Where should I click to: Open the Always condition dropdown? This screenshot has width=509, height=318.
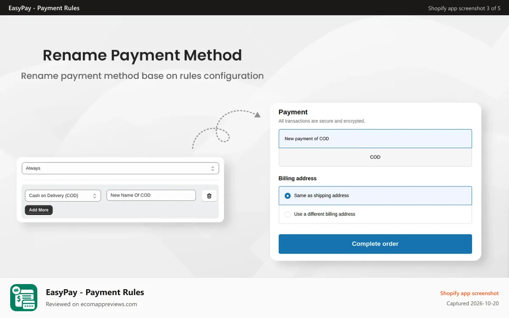[x=120, y=168]
